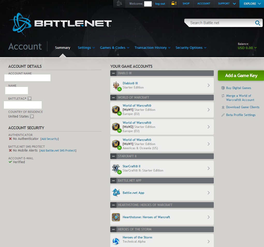Click the Add a Game Key button
The width and height of the screenshot is (264, 247).
[x=241, y=76]
